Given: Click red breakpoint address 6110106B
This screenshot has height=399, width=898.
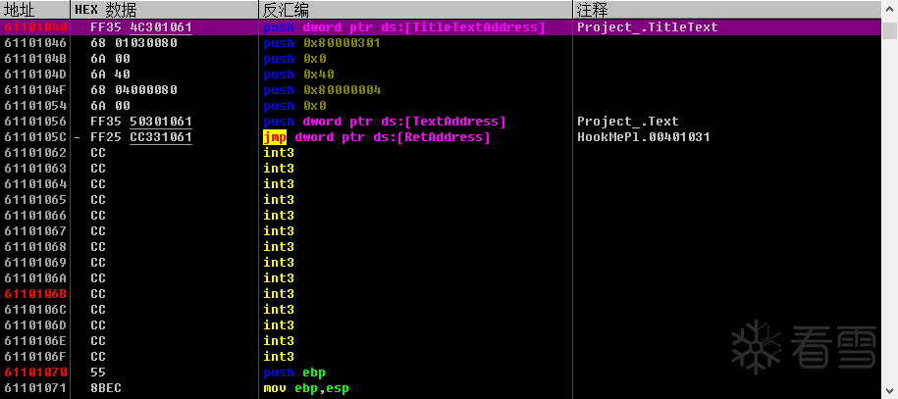Looking at the screenshot, I should click(x=35, y=294).
